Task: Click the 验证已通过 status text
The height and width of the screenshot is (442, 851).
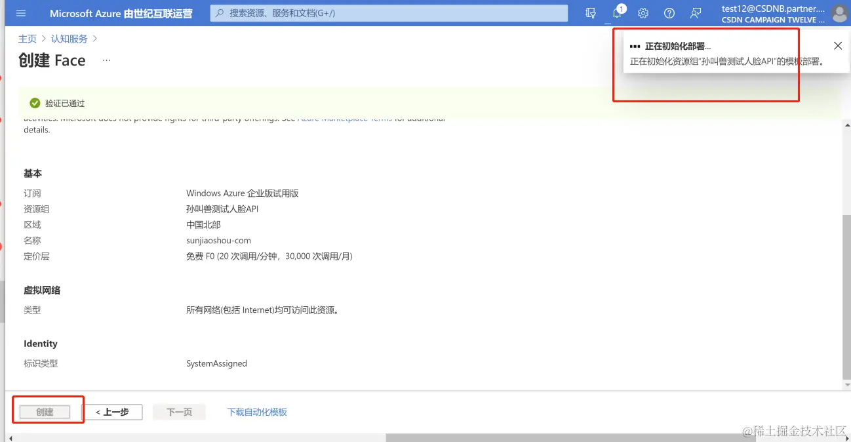Action: tap(65, 104)
